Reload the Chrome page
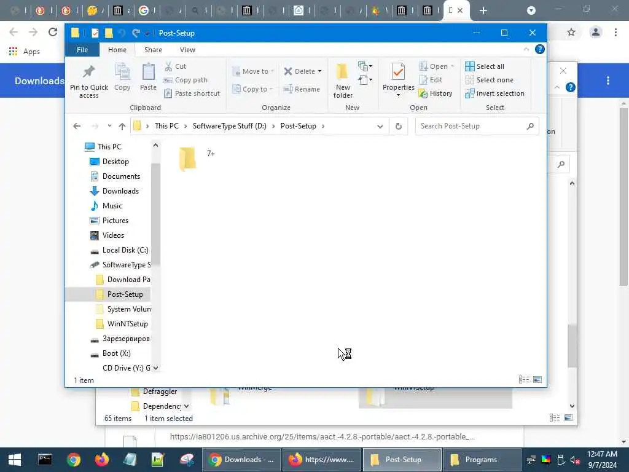 pos(53,32)
